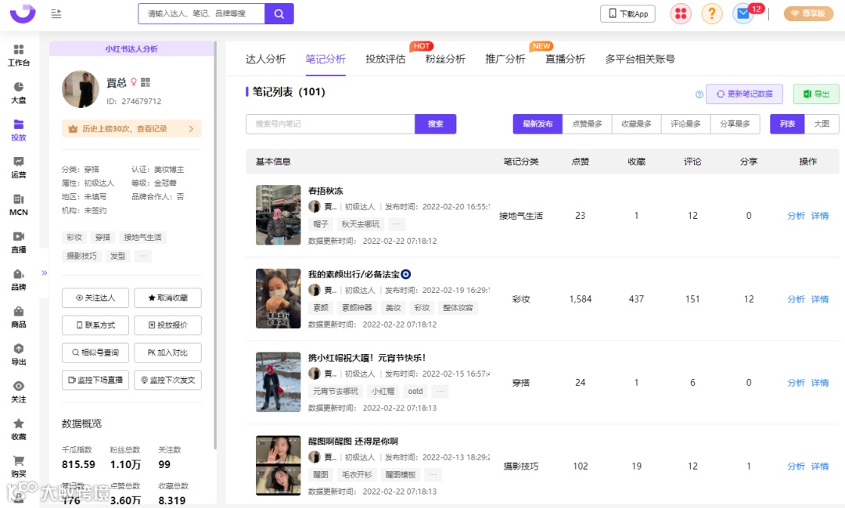Click the QR code icon beside 賈总

pos(146,82)
